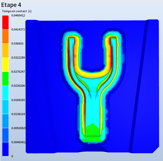Click the legend value 0.00460412
This screenshot has width=163, height=161.
(19, 142)
